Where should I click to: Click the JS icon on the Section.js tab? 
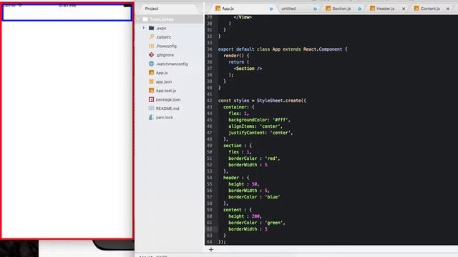(328, 9)
